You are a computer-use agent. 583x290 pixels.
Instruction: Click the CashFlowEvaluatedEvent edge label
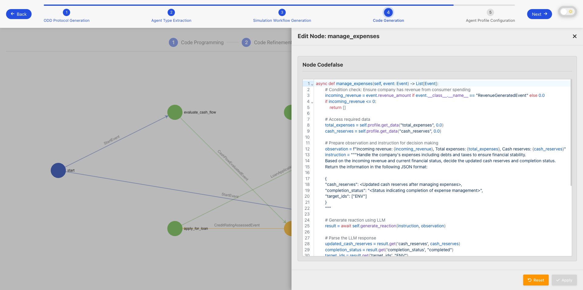pyautogui.click(x=233, y=165)
